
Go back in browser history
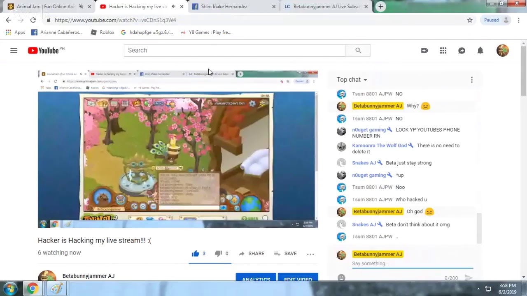click(x=8, y=20)
